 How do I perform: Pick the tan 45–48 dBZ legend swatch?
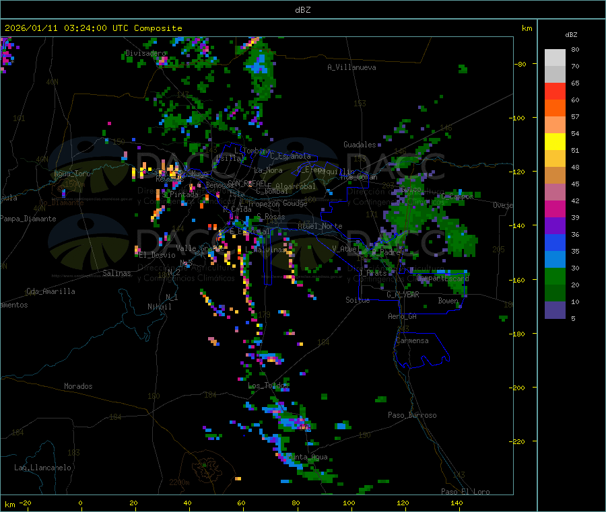(x=555, y=176)
